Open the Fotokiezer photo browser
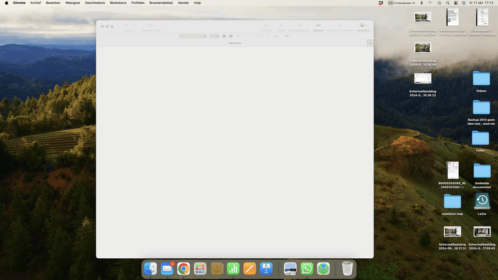This screenshot has height=280, width=498. [363, 26]
